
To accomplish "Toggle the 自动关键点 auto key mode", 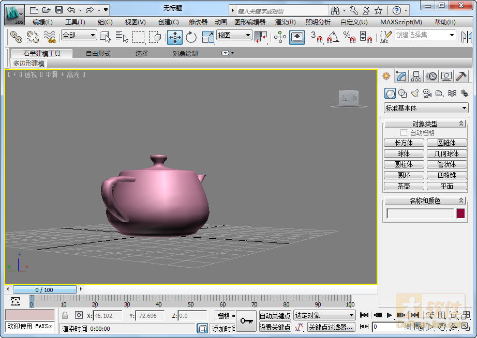I will tap(275, 315).
